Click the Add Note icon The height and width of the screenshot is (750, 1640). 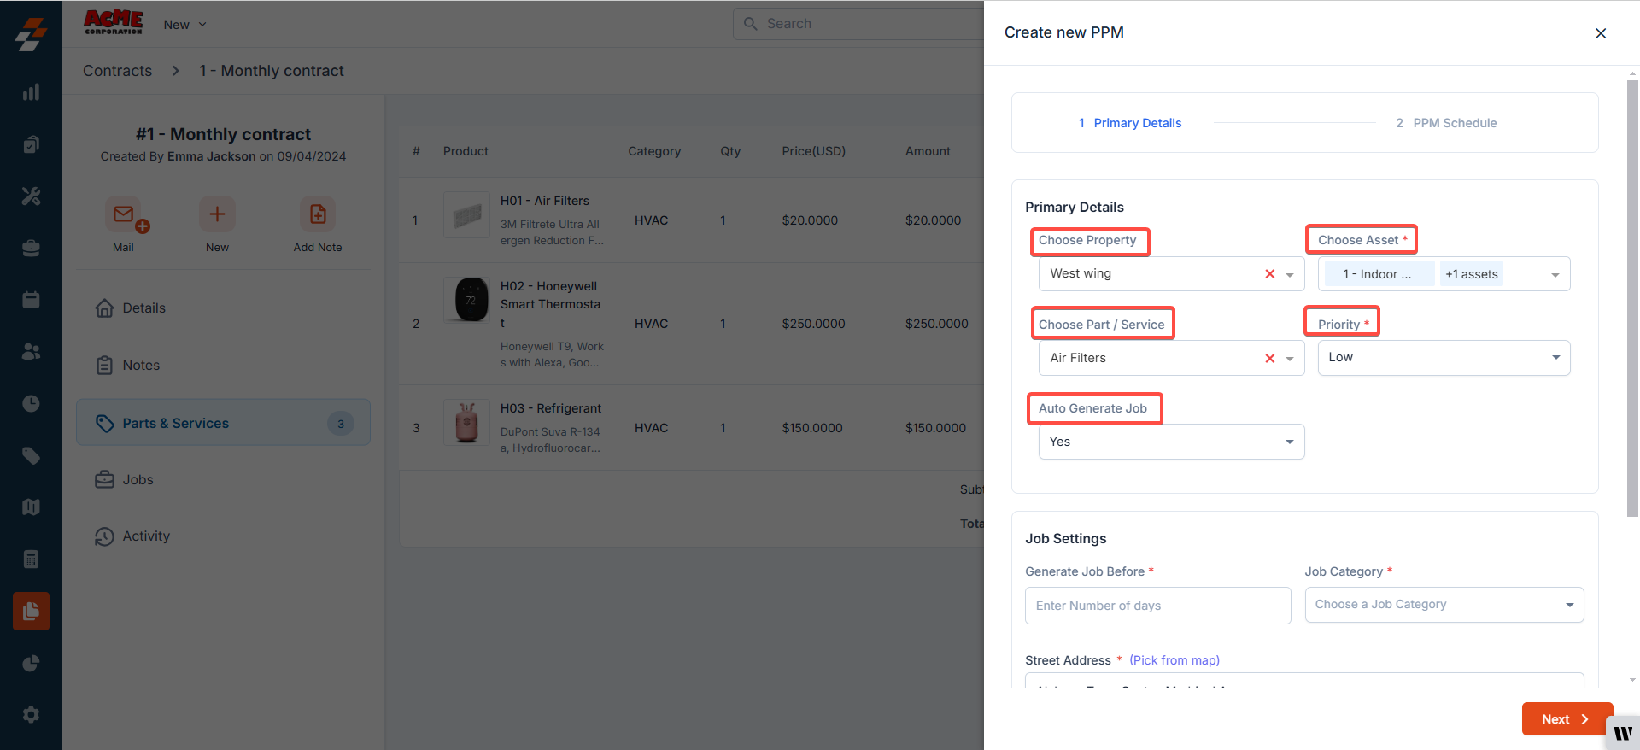[318, 214]
